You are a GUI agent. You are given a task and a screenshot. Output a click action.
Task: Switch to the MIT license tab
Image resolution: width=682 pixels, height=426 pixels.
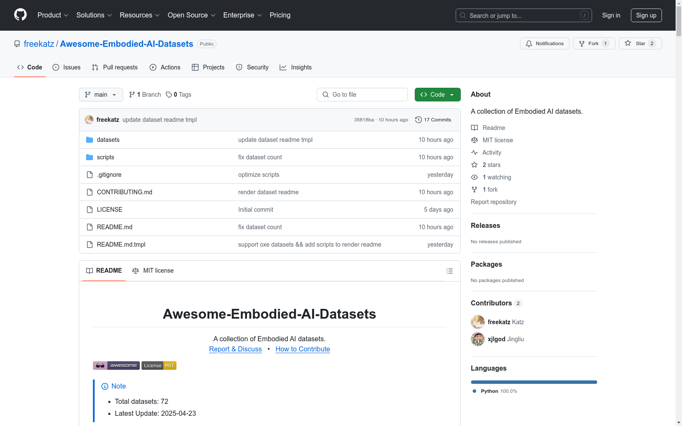click(x=153, y=271)
